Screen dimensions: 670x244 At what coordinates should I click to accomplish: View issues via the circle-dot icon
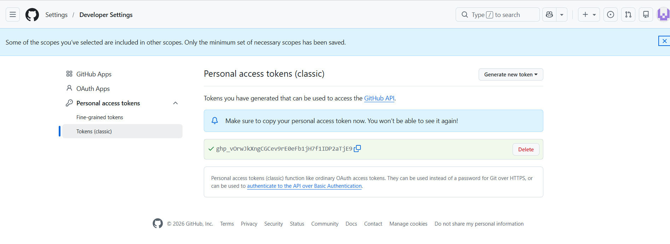611,14
